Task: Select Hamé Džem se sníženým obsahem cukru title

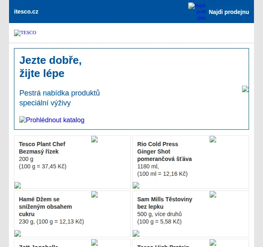Action: coord(46,207)
